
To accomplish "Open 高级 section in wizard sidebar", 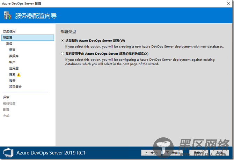I will point(9,44).
